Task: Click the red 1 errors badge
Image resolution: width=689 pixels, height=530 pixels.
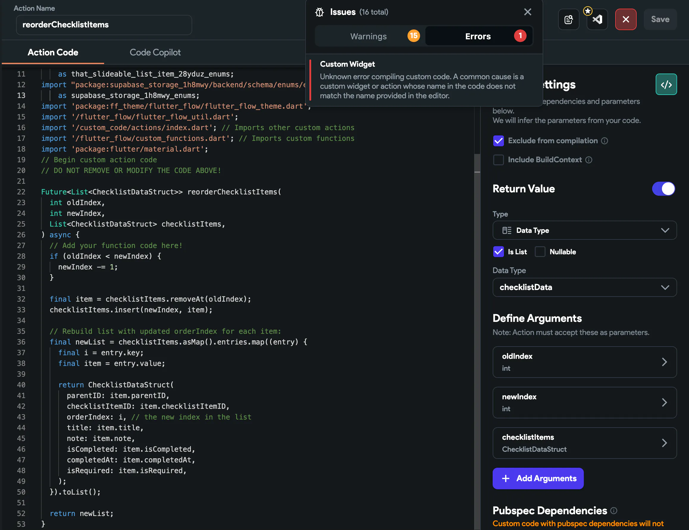Action: point(520,36)
